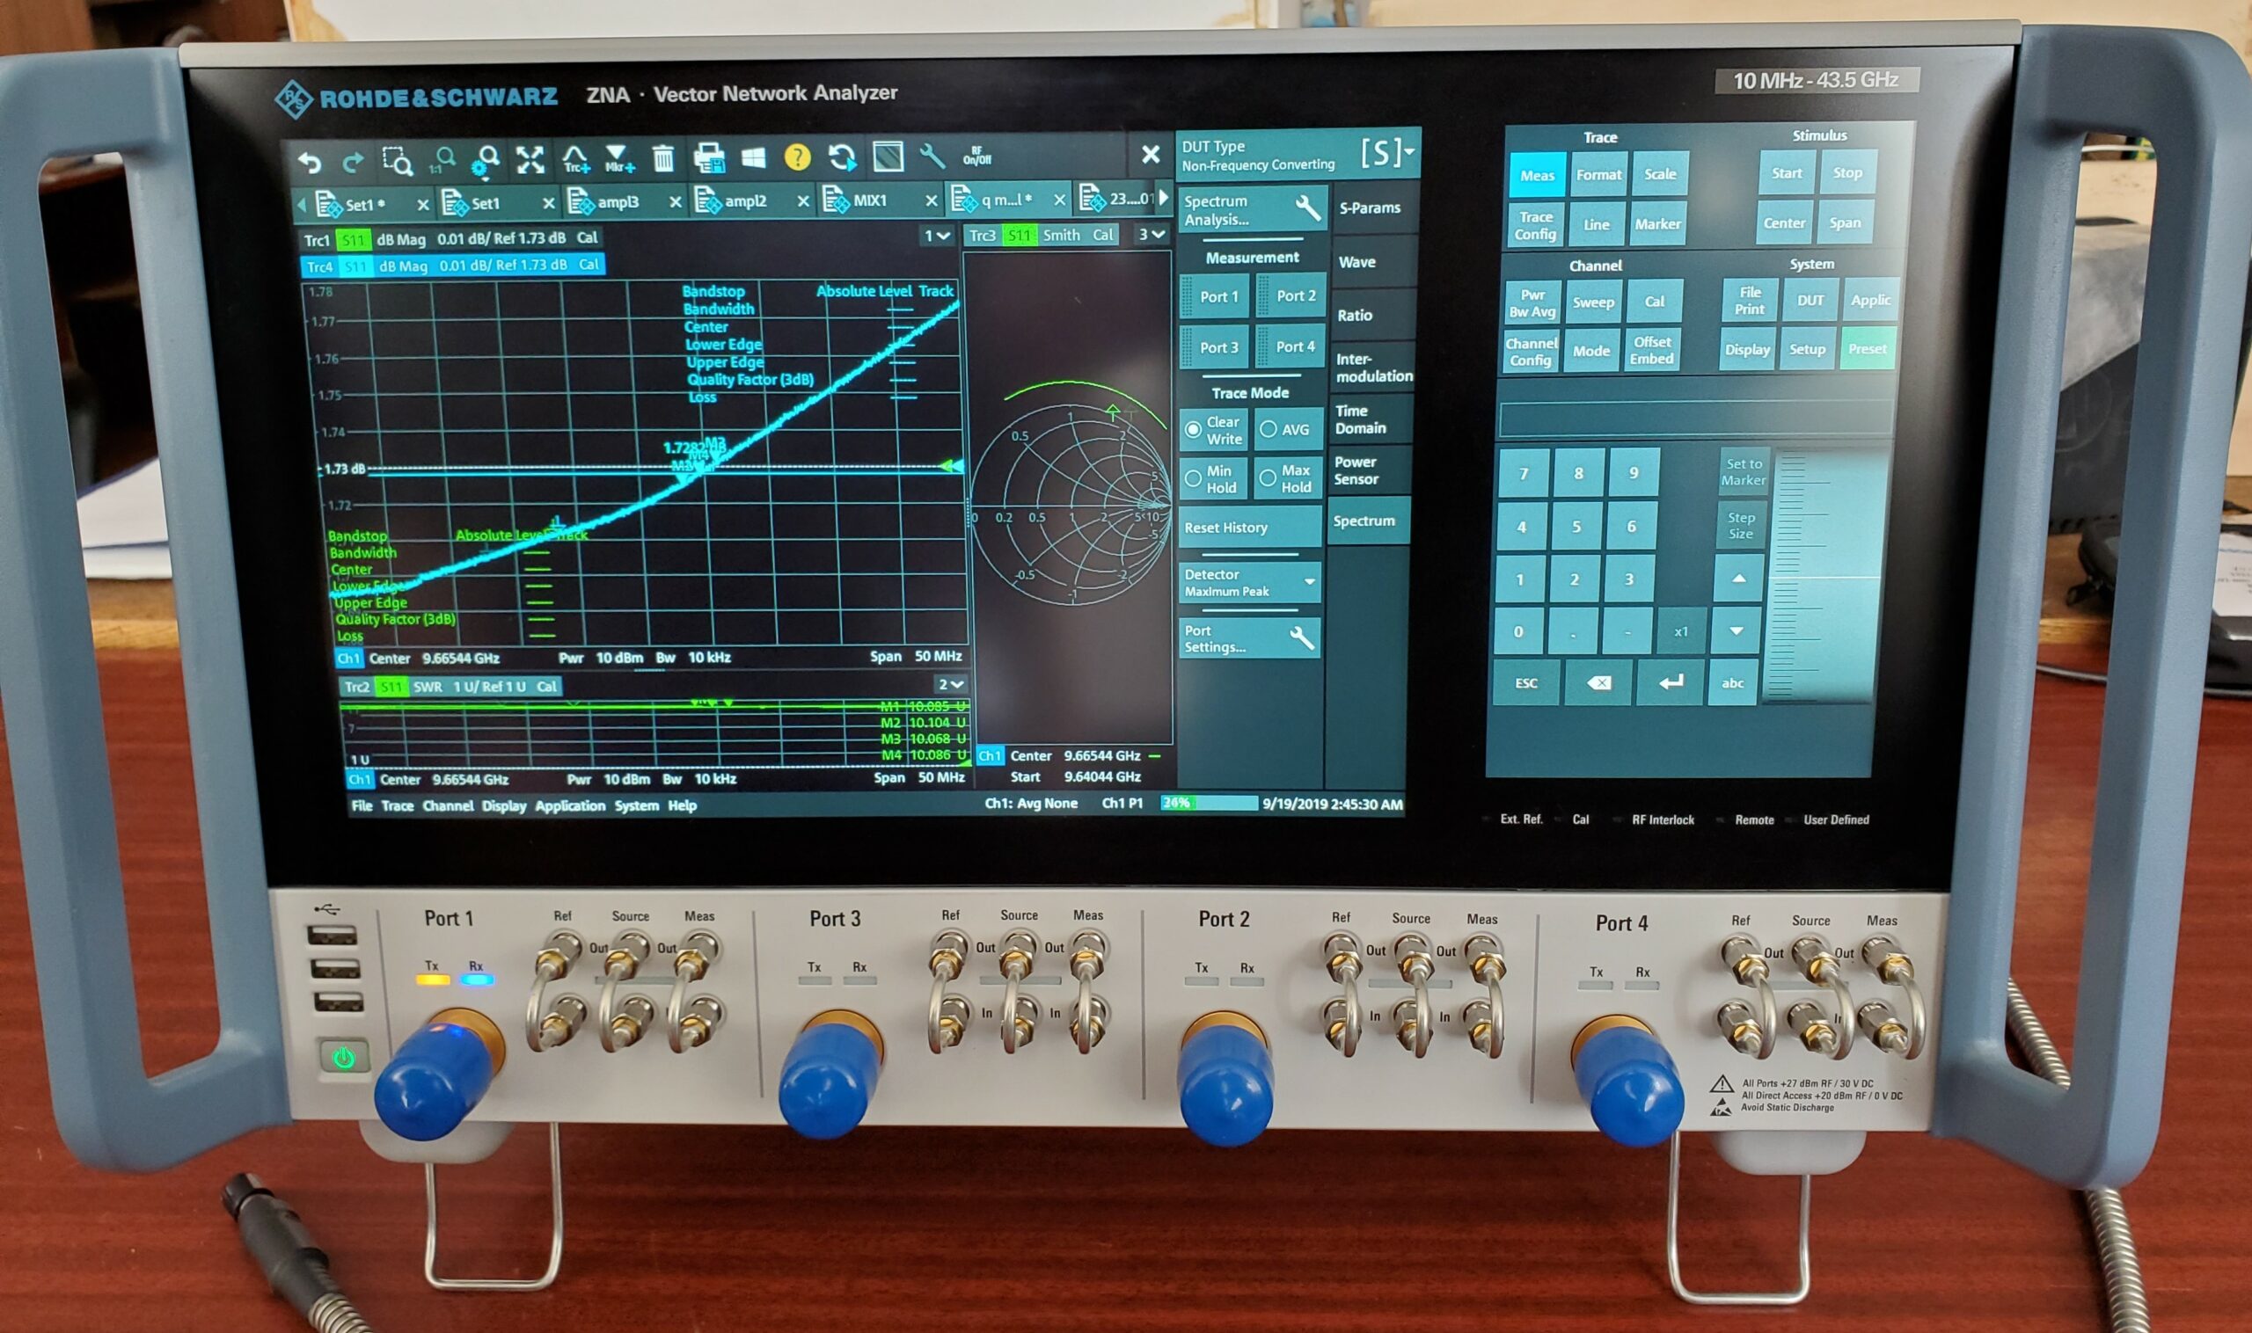The height and width of the screenshot is (1333, 2252).
Task: Toggle measurement Port 1
Action: [x=1215, y=296]
